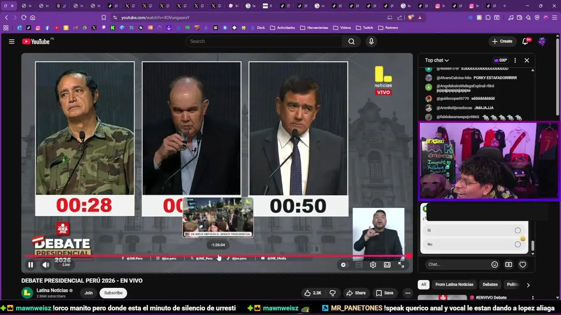Select the Si poll option
Screen dimensions: 561x315
(x=474, y=230)
